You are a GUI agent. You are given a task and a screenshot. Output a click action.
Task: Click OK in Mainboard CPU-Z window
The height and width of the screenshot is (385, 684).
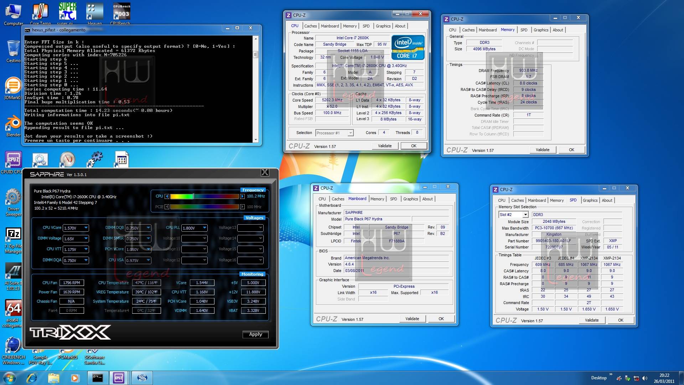441,319
